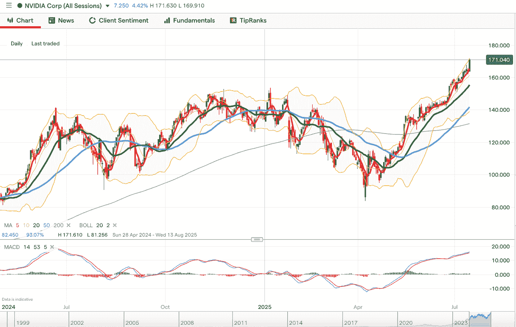Open the MA indicator settings label

pyautogui.click(x=8, y=225)
